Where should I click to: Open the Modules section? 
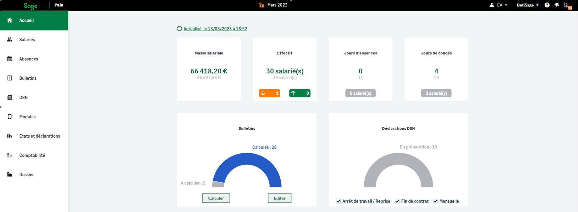pyautogui.click(x=34, y=117)
